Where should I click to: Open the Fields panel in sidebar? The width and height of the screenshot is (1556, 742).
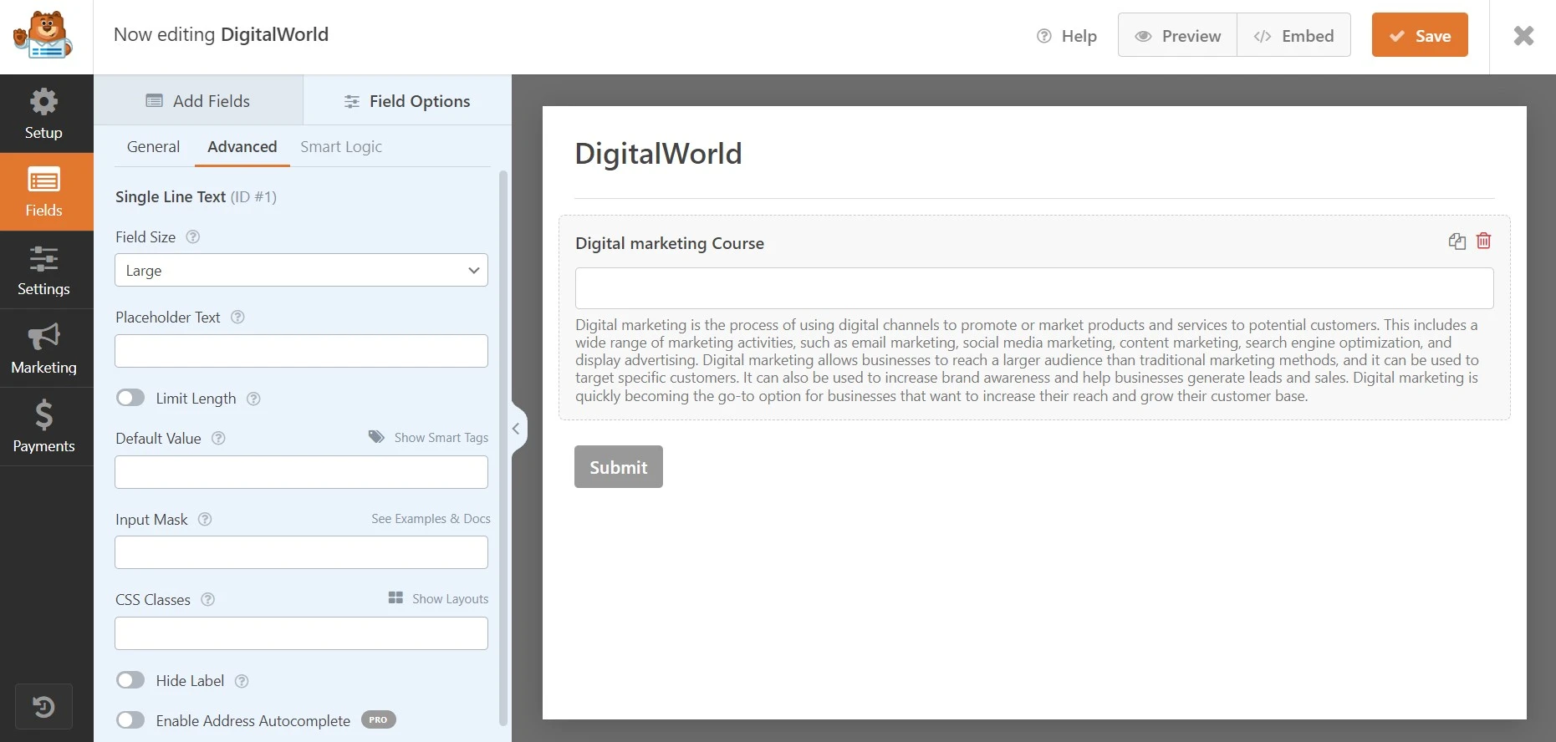43,191
